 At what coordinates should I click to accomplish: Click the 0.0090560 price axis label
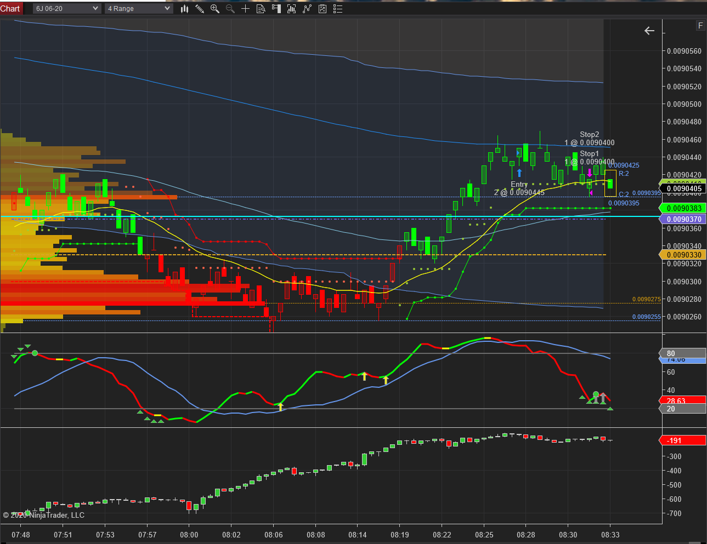[x=684, y=51]
